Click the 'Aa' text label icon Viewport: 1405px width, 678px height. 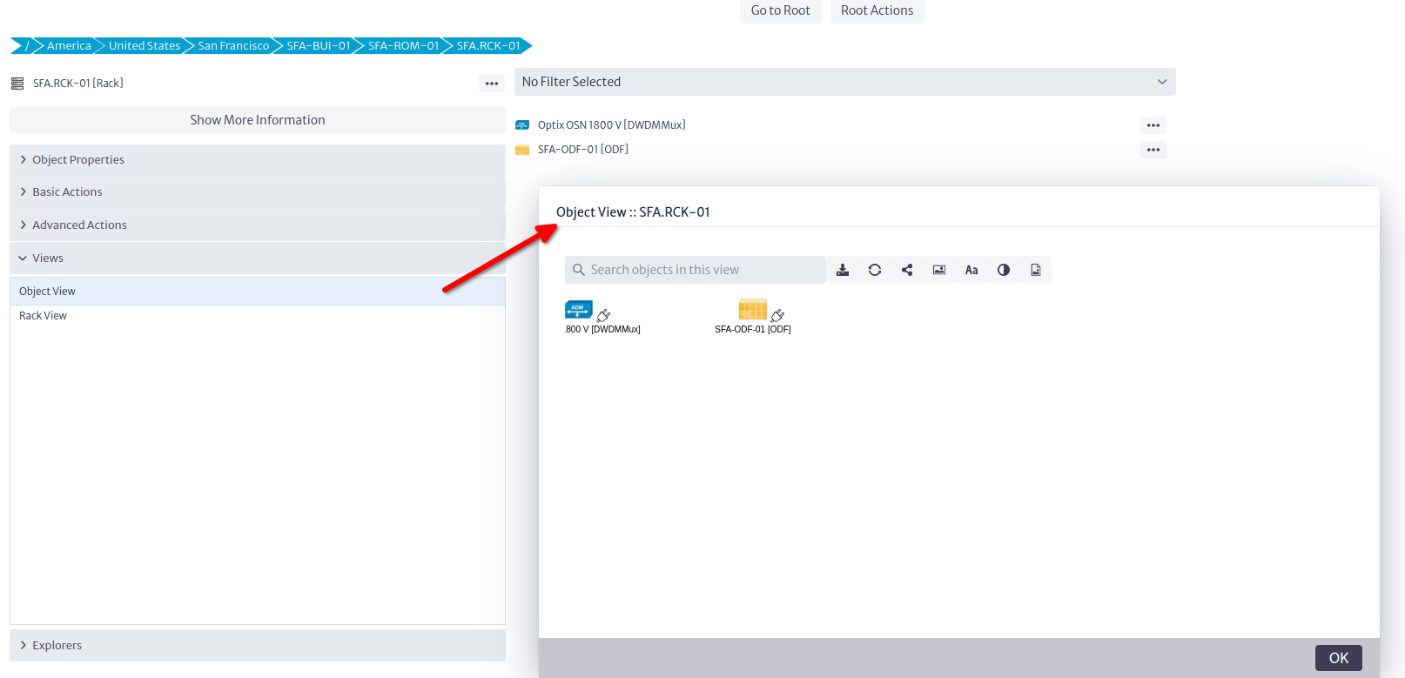coord(971,270)
